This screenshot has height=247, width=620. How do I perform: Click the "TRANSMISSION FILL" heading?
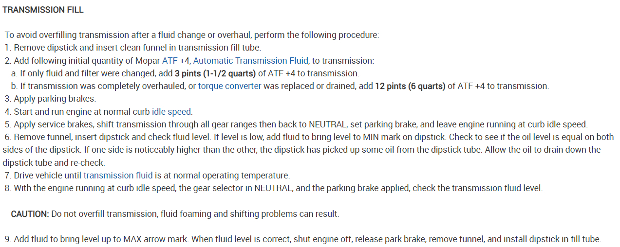pos(43,10)
